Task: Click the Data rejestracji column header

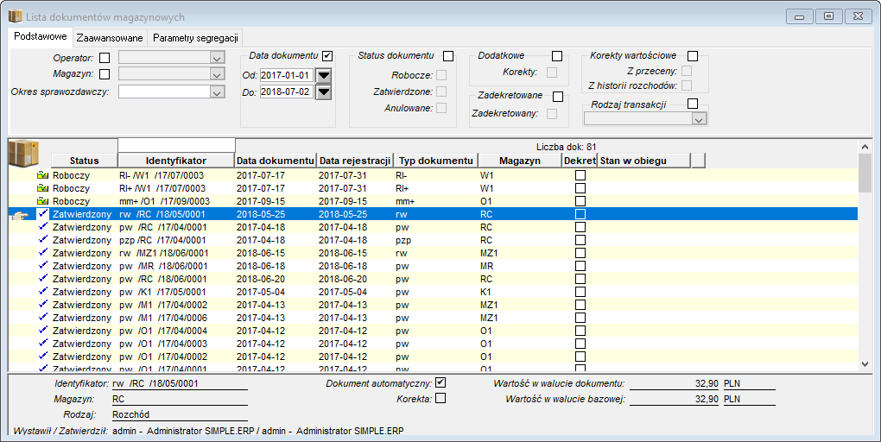Action: (x=355, y=161)
